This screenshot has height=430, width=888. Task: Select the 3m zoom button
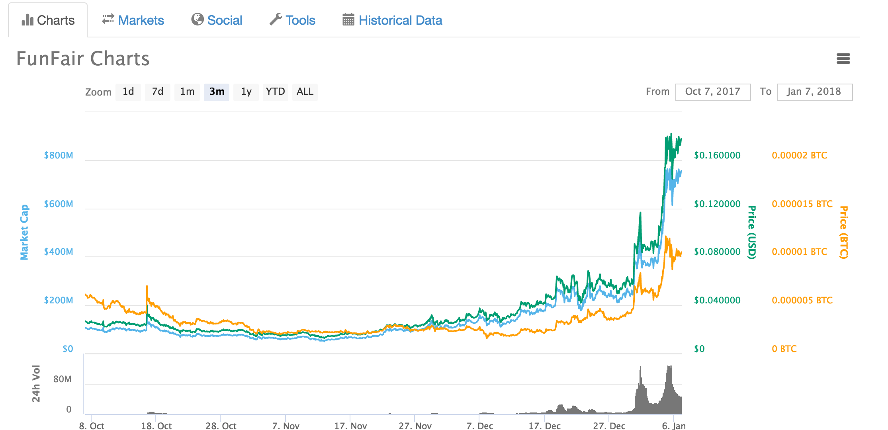[217, 92]
